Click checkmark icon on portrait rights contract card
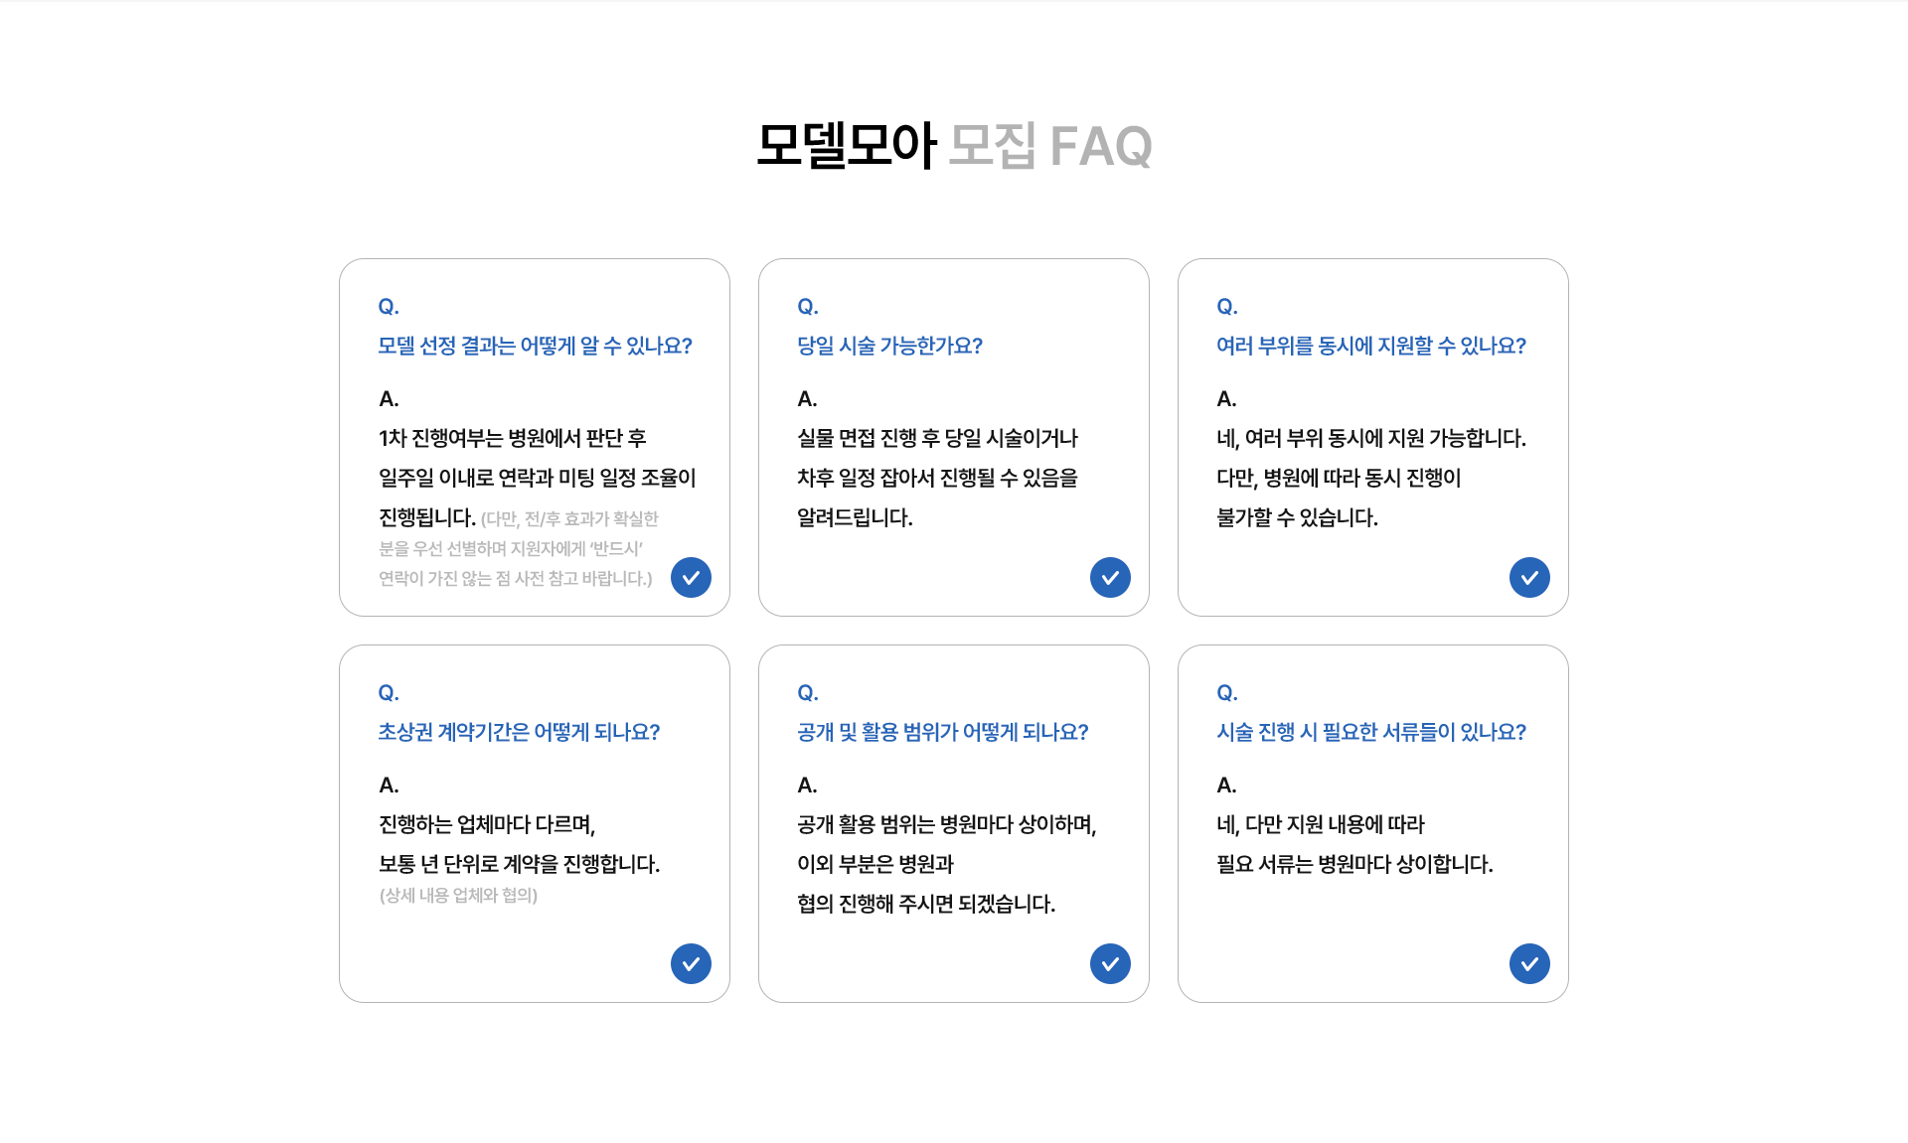Image resolution: width=1908 pixels, height=1143 pixels. [691, 963]
